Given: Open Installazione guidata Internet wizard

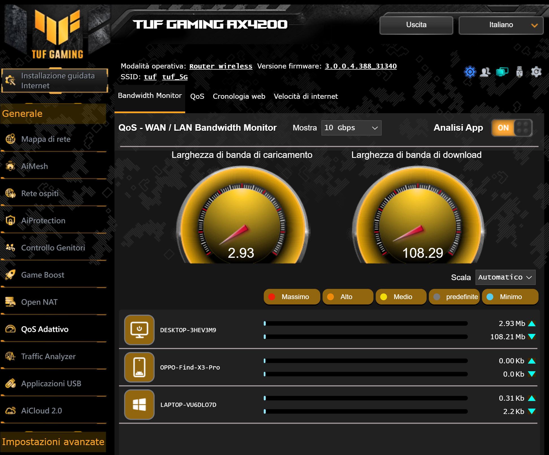Looking at the screenshot, I should (x=55, y=81).
